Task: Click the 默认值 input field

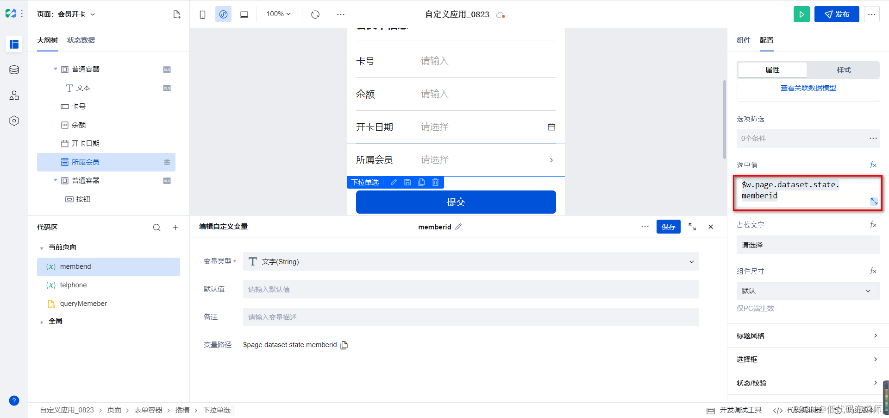Action: pyautogui.click(x=471, y=290)
